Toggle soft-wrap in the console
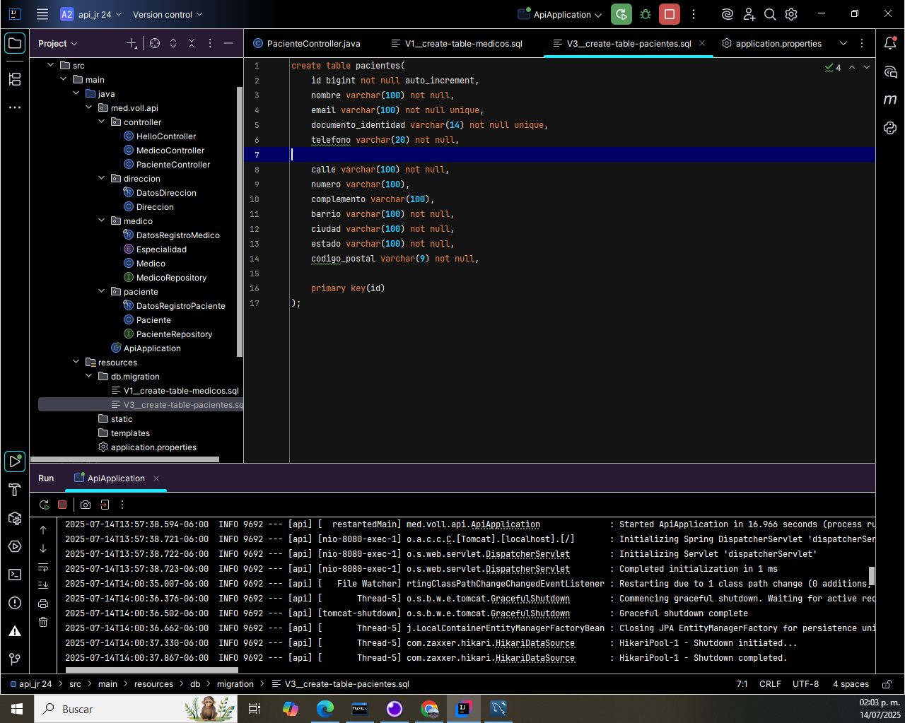This screenshot has width=905, height=723. point(43,567)
